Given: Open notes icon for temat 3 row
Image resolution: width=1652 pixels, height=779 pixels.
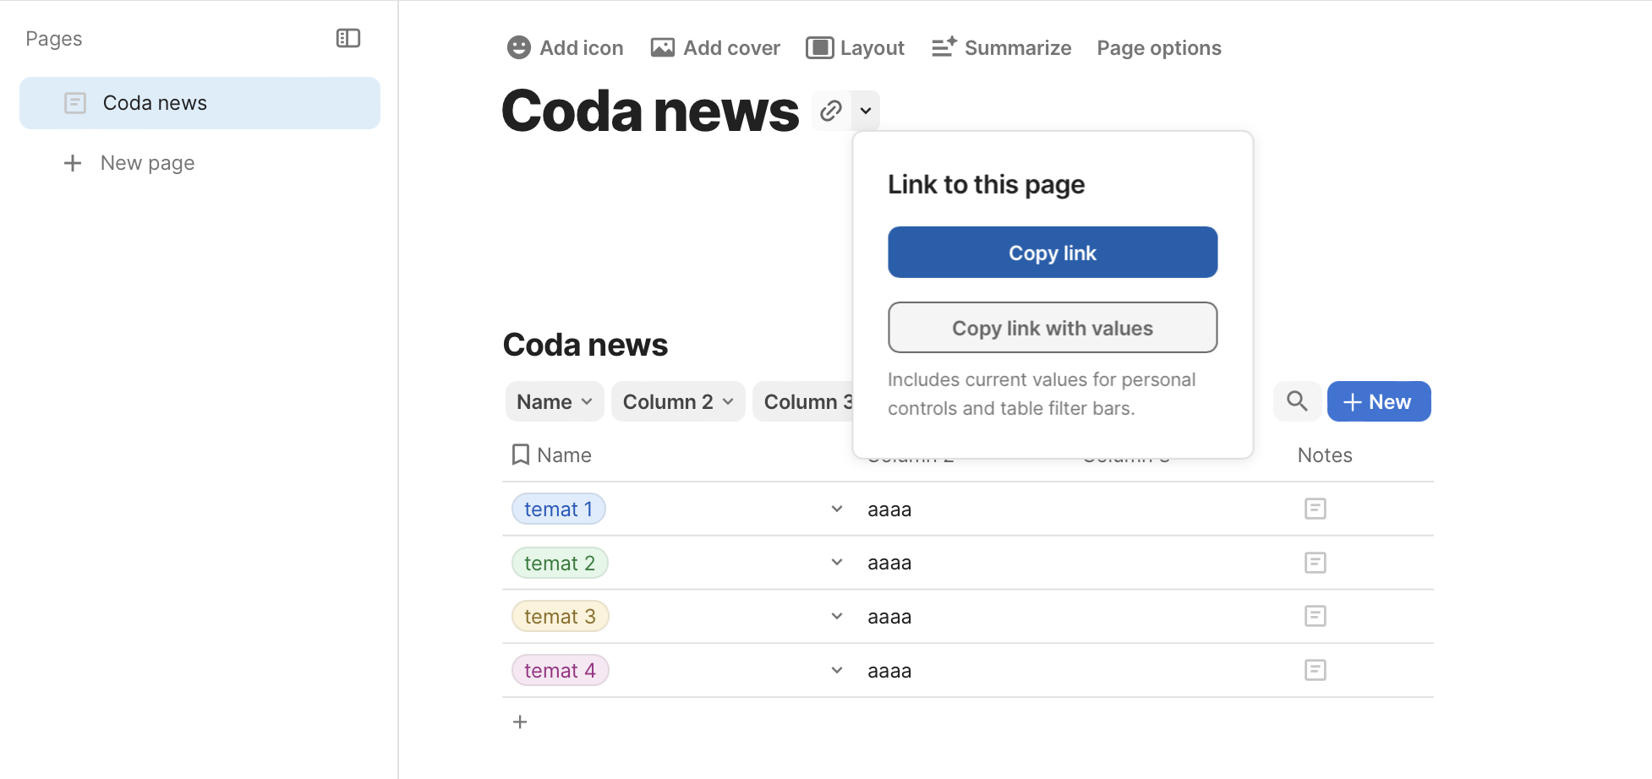Looking at the screenshot, I should coord(1315,616).
